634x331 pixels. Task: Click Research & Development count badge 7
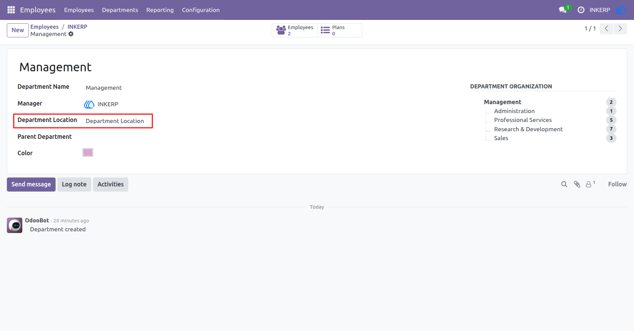tap(611, 129)
